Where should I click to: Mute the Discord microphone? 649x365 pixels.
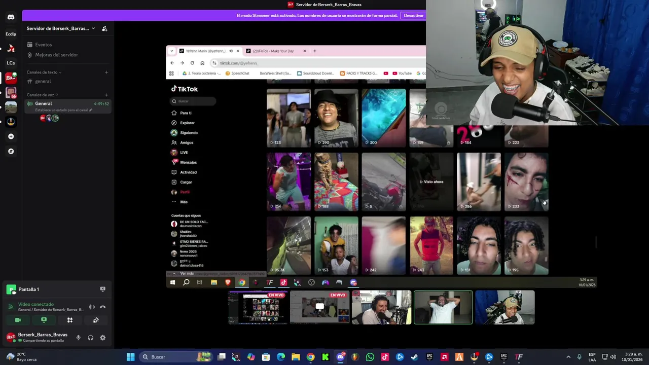click(78, 338)
